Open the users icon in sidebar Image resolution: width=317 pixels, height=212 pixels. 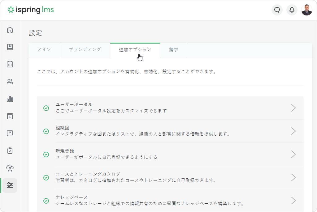click(x=10, y=82)
